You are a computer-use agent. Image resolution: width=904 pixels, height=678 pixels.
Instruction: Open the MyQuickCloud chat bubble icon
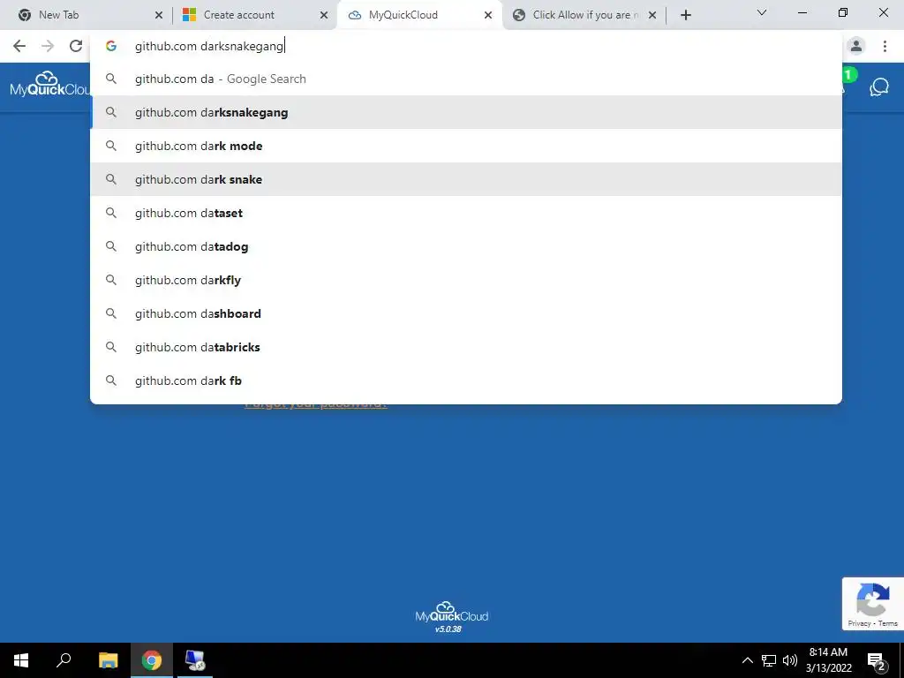878,87
